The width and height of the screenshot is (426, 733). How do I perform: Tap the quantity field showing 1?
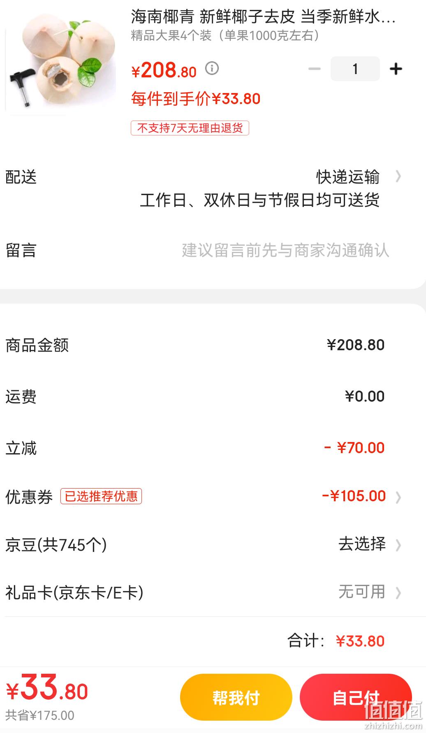(x=355, y=69)
